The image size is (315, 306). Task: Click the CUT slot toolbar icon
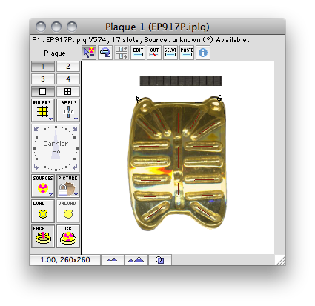154,53
